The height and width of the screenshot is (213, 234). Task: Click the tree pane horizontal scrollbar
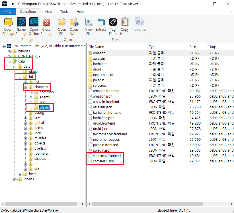pos(41,204)
